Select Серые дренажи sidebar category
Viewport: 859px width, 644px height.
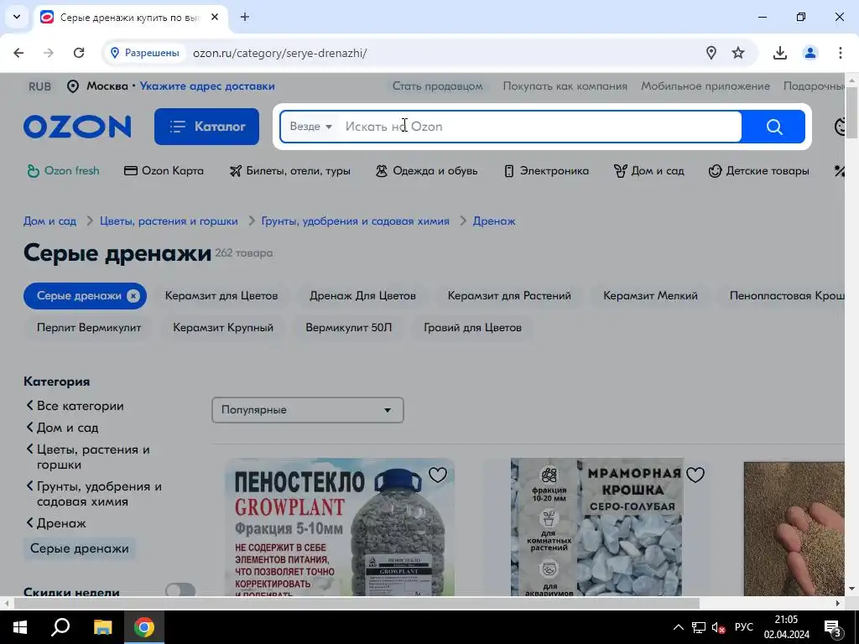pyautogui.click(x=80, y=548)
